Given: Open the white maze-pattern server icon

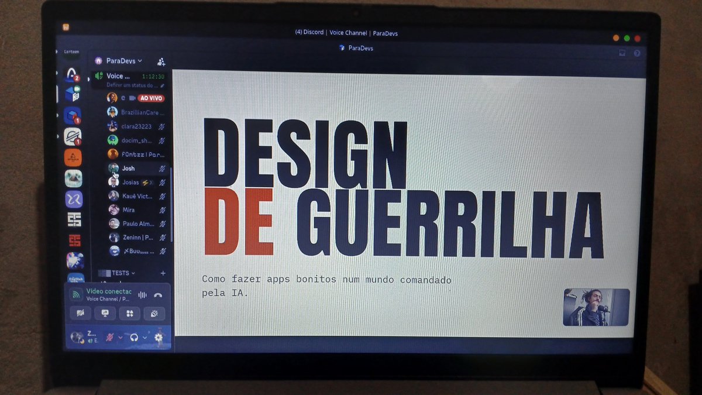Looking at the screenshot, I should (74, 219).
